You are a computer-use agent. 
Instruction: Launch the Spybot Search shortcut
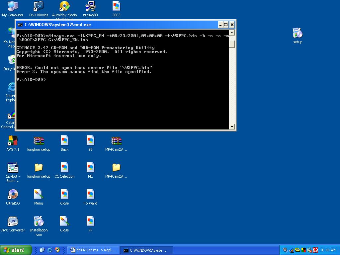pos(13,172)
